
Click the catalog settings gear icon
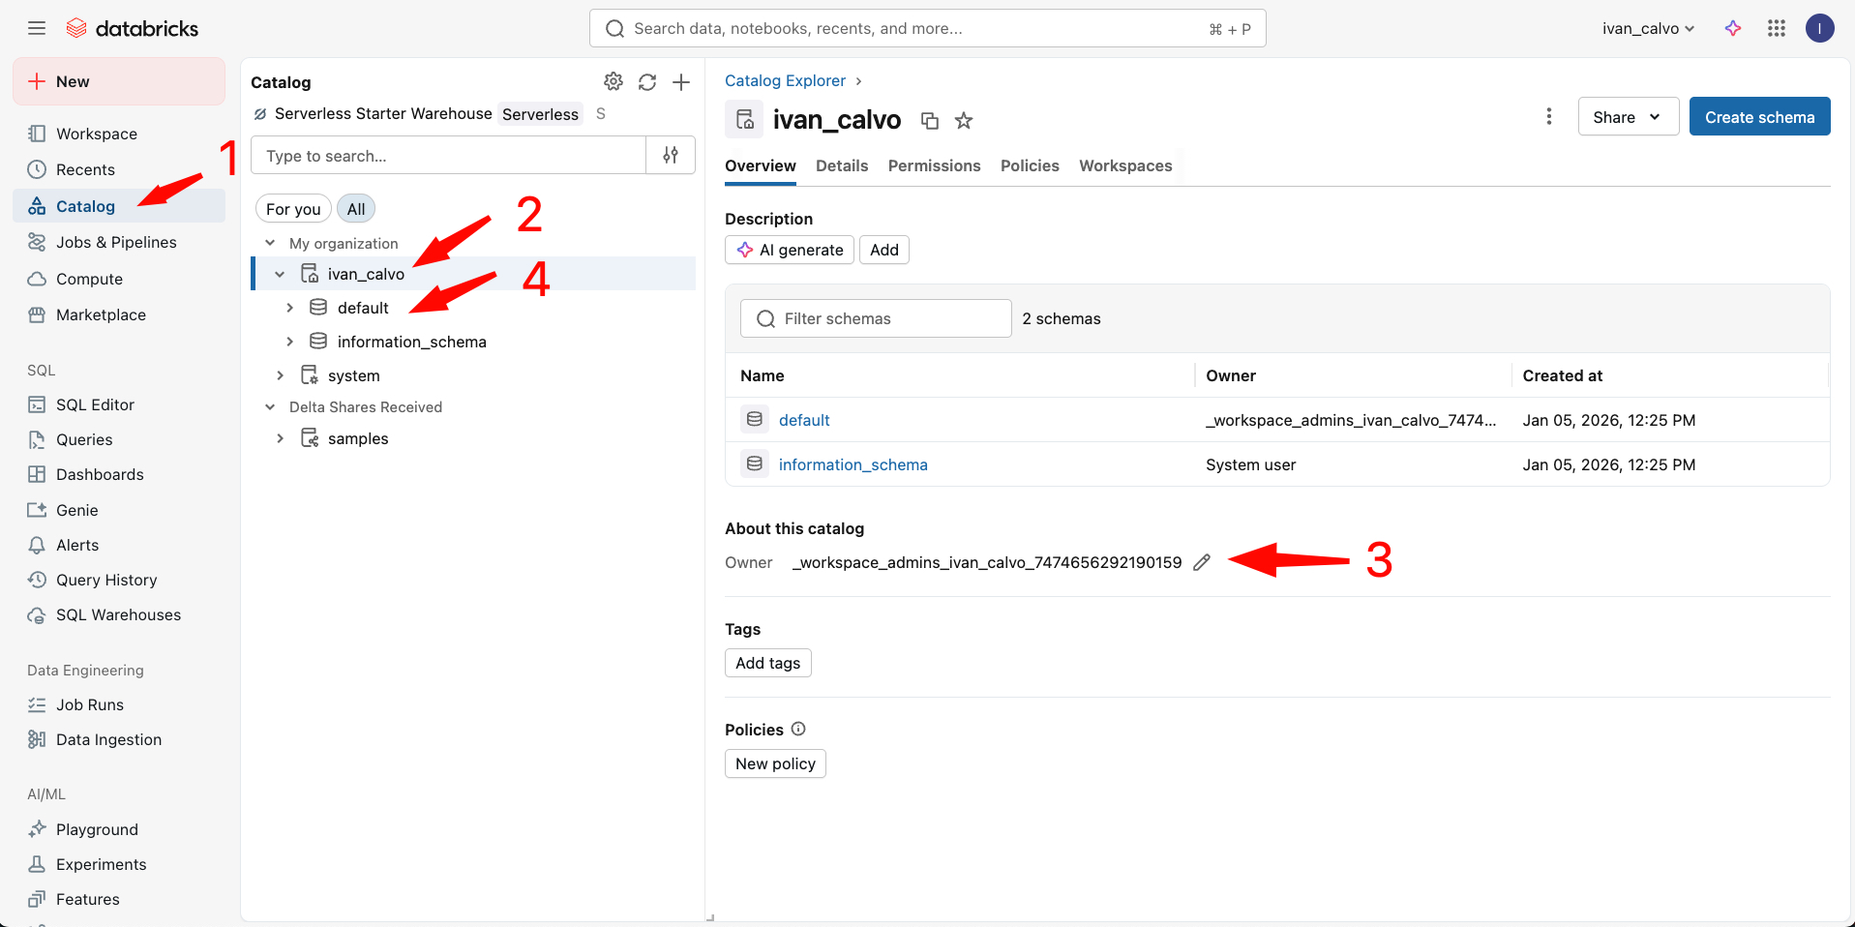click(x=613, y=81)
